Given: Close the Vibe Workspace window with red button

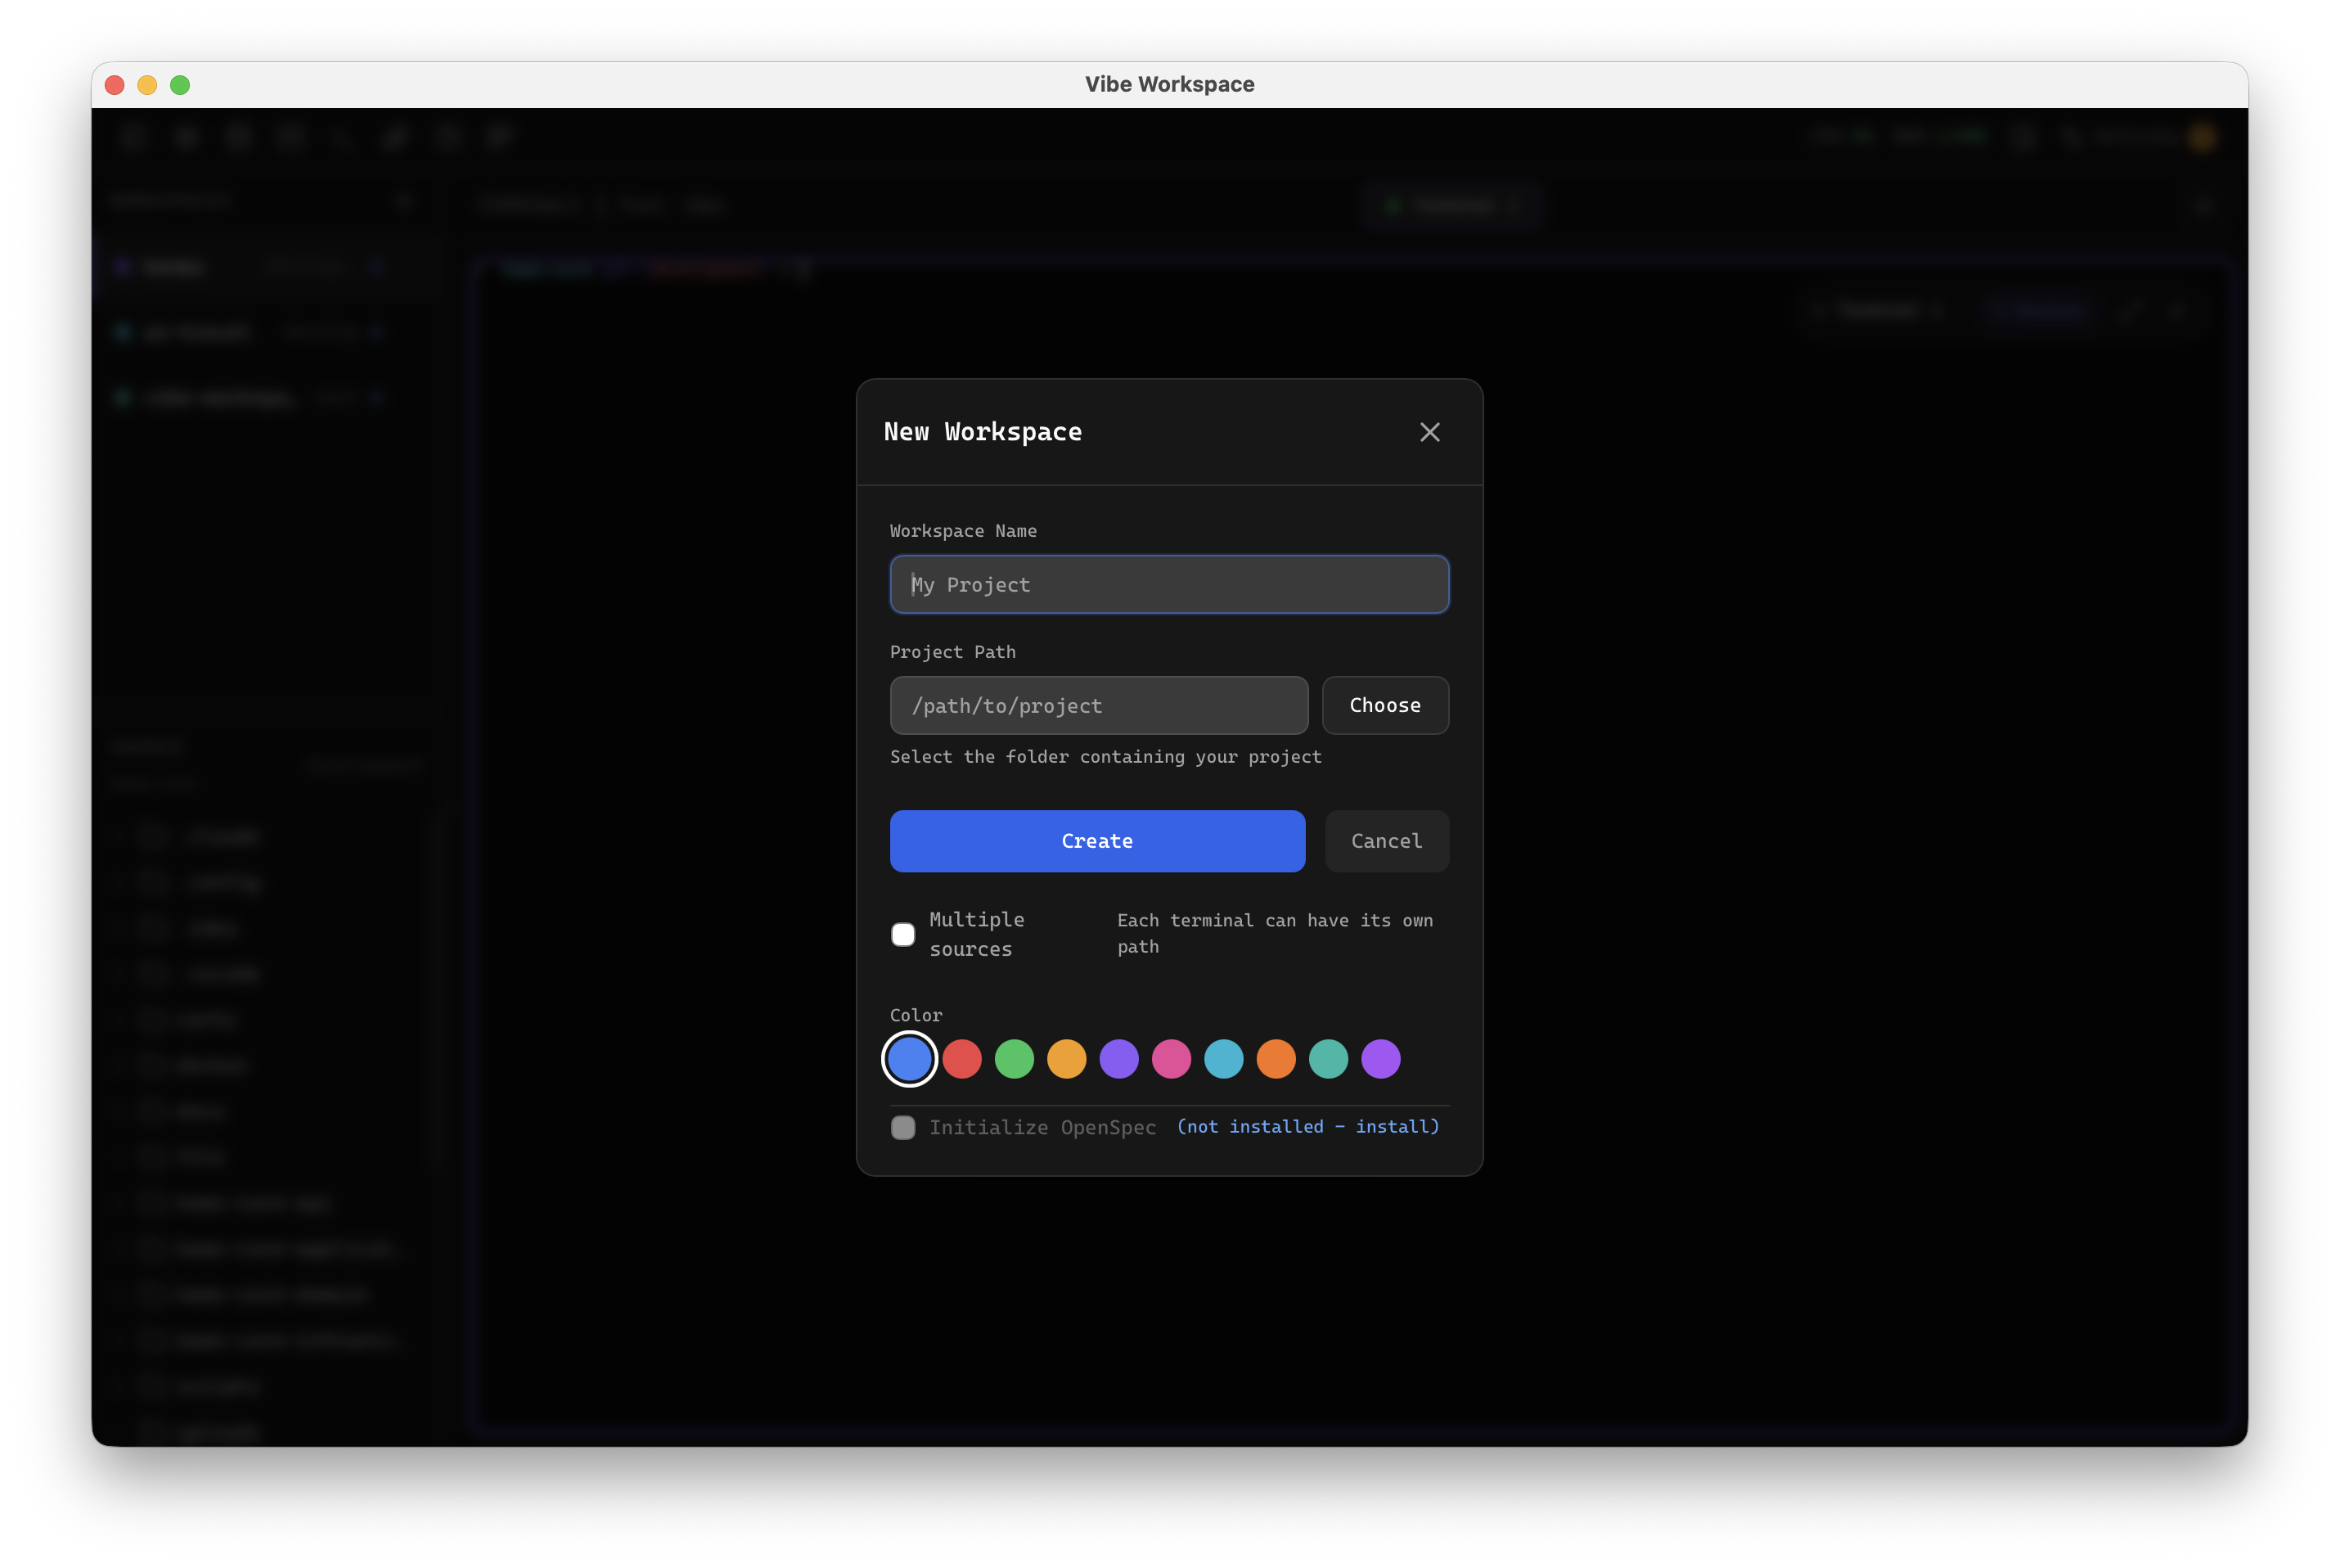Looking at the screenshot, I should pyautogui.click(x=115, y=85).
